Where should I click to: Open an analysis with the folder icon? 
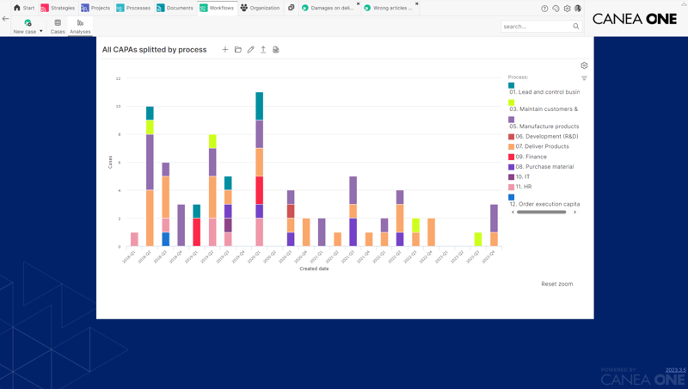[x=238, y=50]
